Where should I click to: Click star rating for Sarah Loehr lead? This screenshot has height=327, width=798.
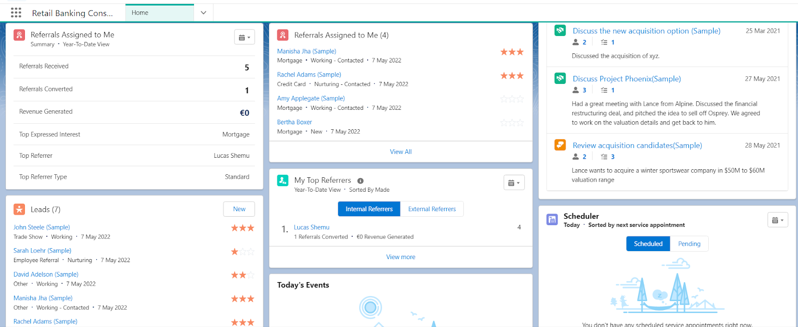pyautogui.click(x=243, y=252)
